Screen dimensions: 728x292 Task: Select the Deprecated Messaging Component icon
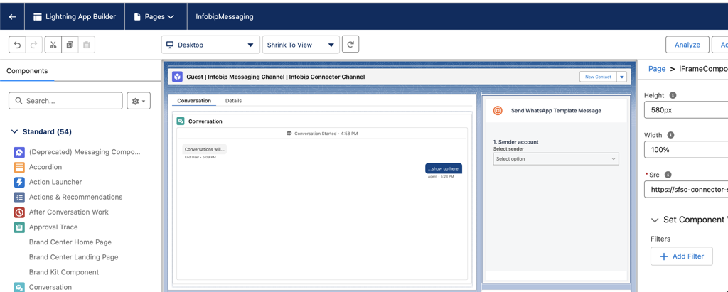pos(19,152)
